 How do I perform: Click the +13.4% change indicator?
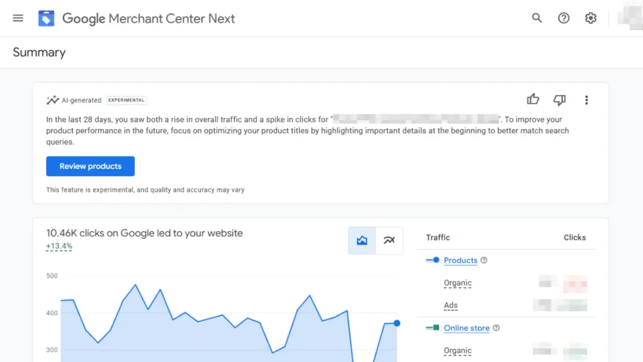59,246
